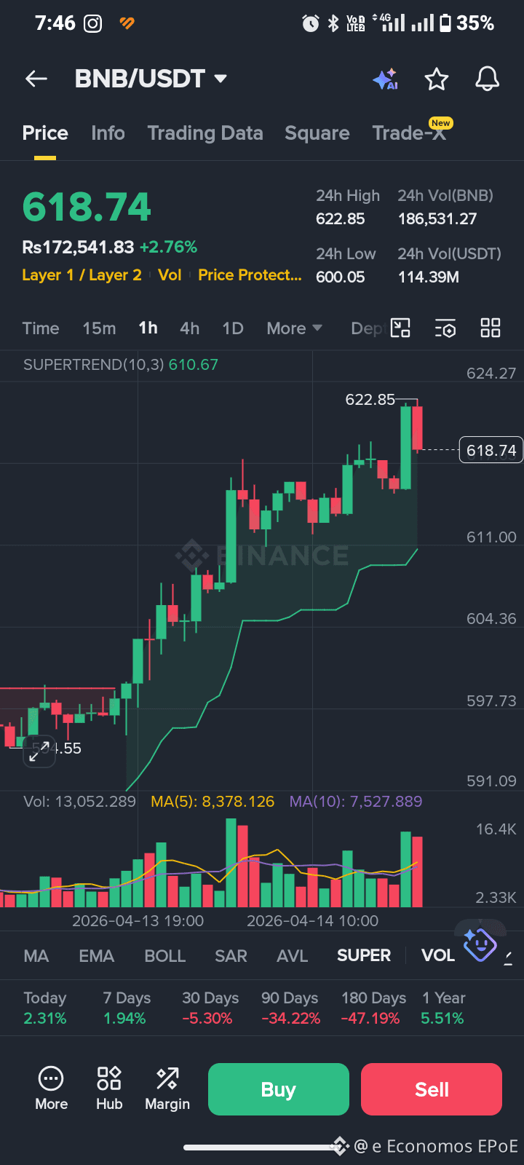Viewport: 524px width, 1165px height.
Task: Tap the 2026-04-14 10:00 time axis label
Action: coord(313,921)
